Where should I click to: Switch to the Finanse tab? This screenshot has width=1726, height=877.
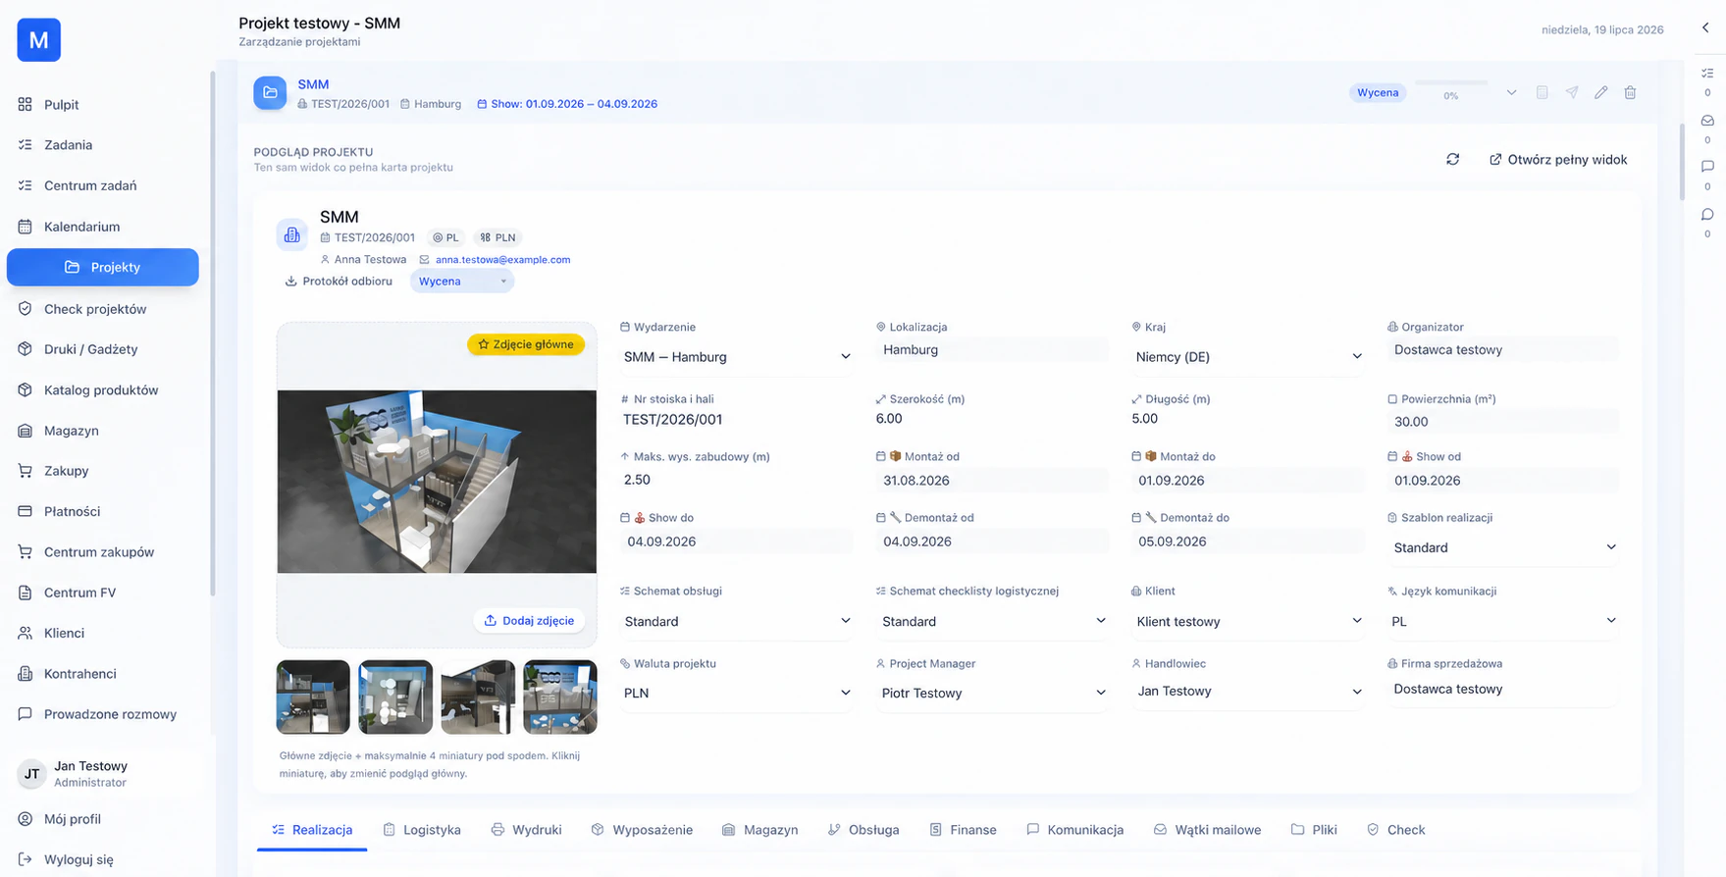(x=963, y=830)
